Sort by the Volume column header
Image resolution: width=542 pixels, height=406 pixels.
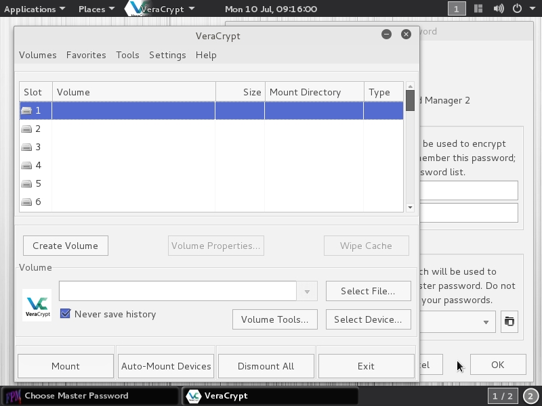tap(134, 92)
